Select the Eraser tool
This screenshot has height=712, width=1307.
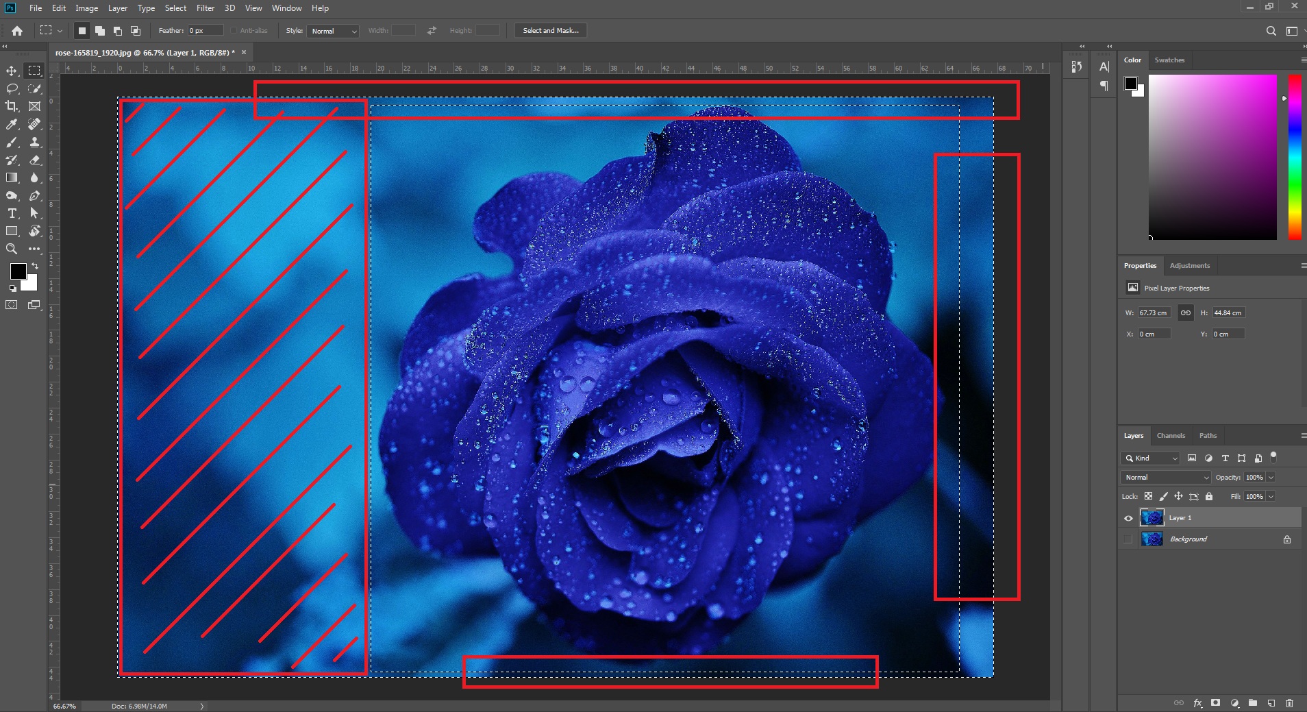coord(34,160)
